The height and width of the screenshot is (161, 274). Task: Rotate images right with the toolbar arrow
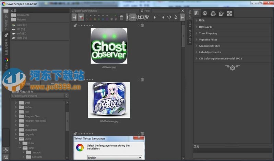[x=162, y=17]
